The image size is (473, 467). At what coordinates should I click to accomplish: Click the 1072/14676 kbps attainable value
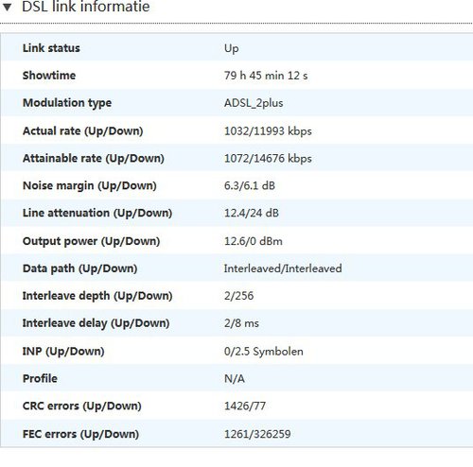click(268, 158)
